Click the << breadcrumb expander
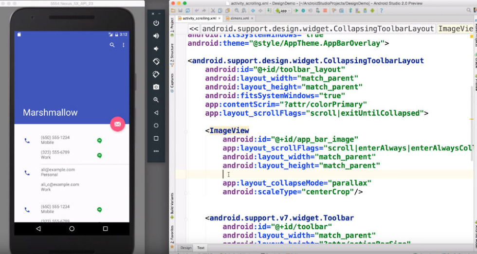The height and width of the screenshot is (254, 477). (194, 29)
